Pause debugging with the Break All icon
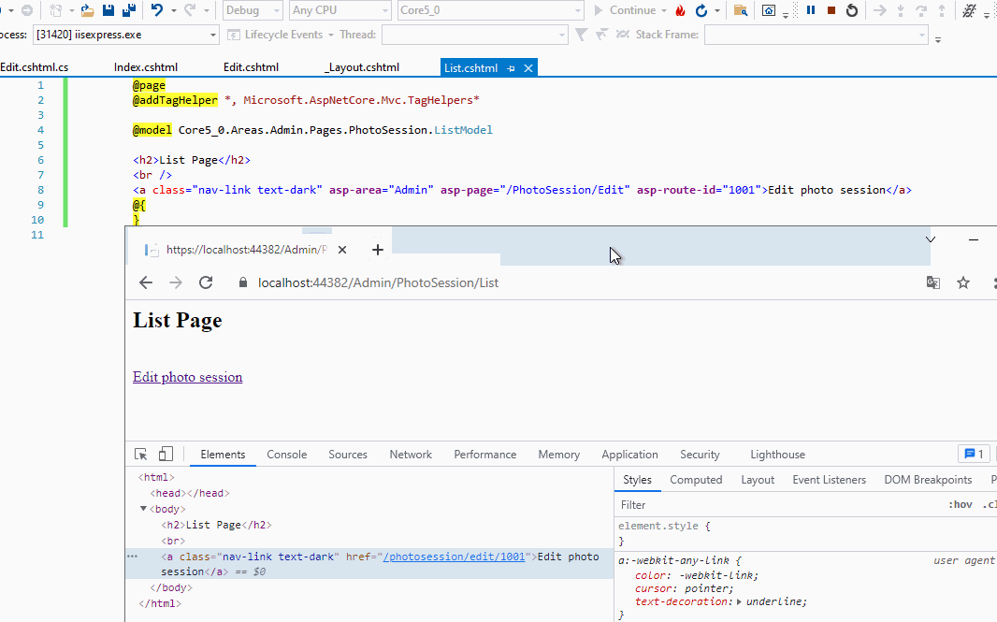This screenshot has height=622, width=997. 811,10
